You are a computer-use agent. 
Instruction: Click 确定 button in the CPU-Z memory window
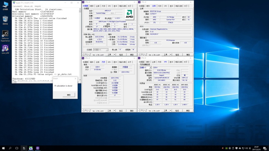(x=132, y=111)
